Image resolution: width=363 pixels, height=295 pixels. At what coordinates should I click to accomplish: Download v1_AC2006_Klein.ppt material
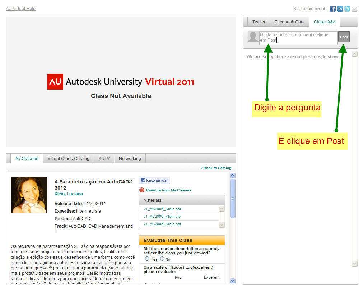(x=162, y=224)
